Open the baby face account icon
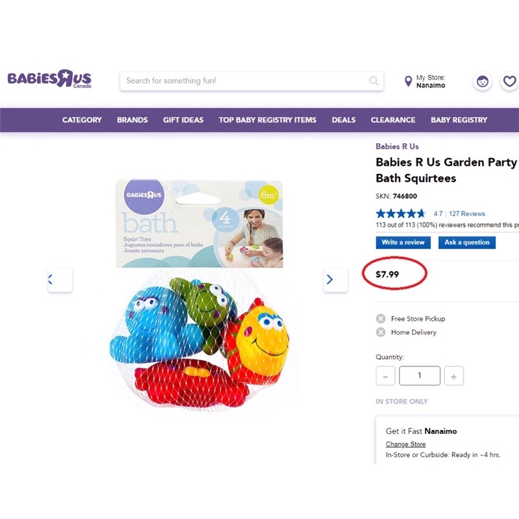 point(483,82)
